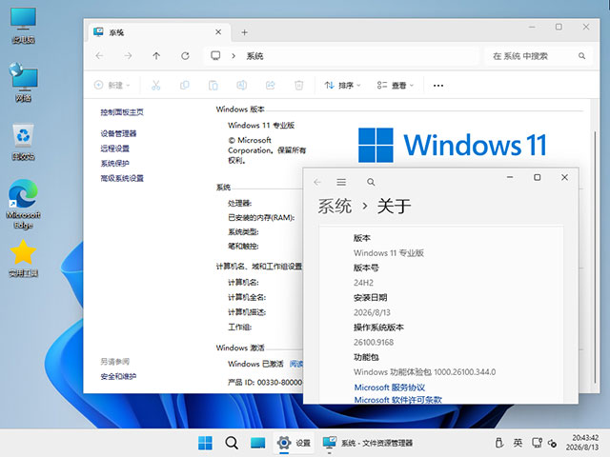Open the Windows Start button
This screenshot has height=457, width=610.
point(206,443)
